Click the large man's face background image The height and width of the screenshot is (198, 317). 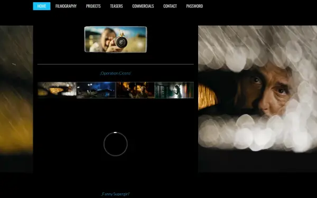[x=257, y=99]
